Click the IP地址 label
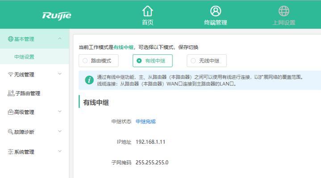The image size is (321, 178). pos(124,142)
